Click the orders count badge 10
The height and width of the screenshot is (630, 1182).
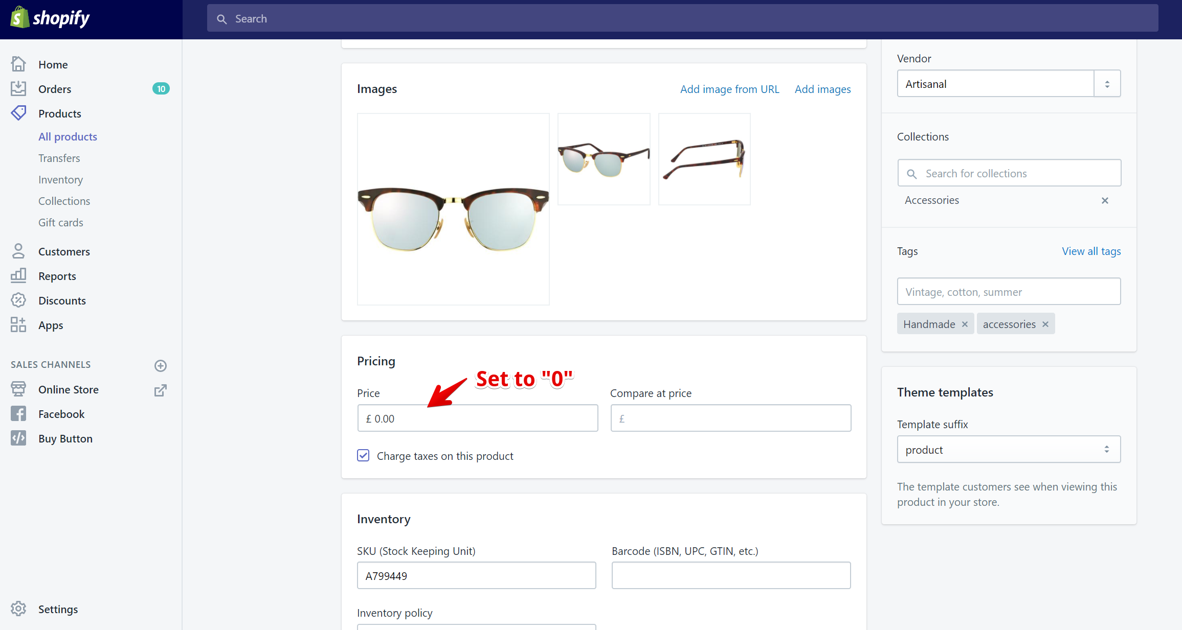(161, 89)
